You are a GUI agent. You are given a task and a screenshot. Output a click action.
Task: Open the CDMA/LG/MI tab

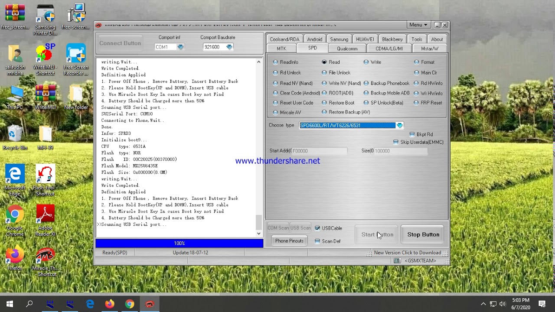(389, 49)
